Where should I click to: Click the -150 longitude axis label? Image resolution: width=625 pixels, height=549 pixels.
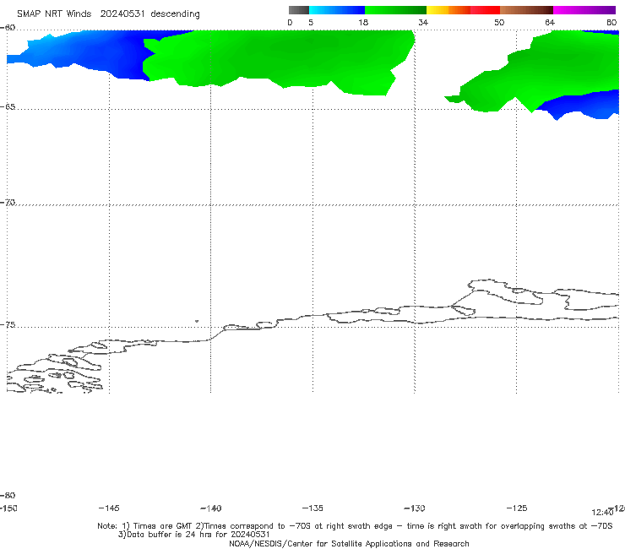point(8,508)
